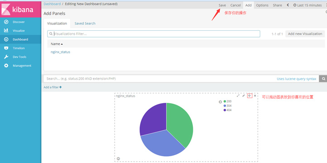This screenshot has height=163, width=327.
Task: Click the Kibana logo
Action: click(20, 9)
